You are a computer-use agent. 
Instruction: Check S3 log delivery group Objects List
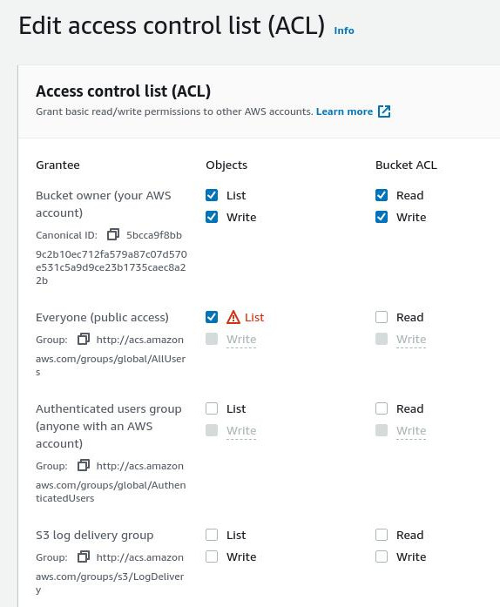click(212, 535)
